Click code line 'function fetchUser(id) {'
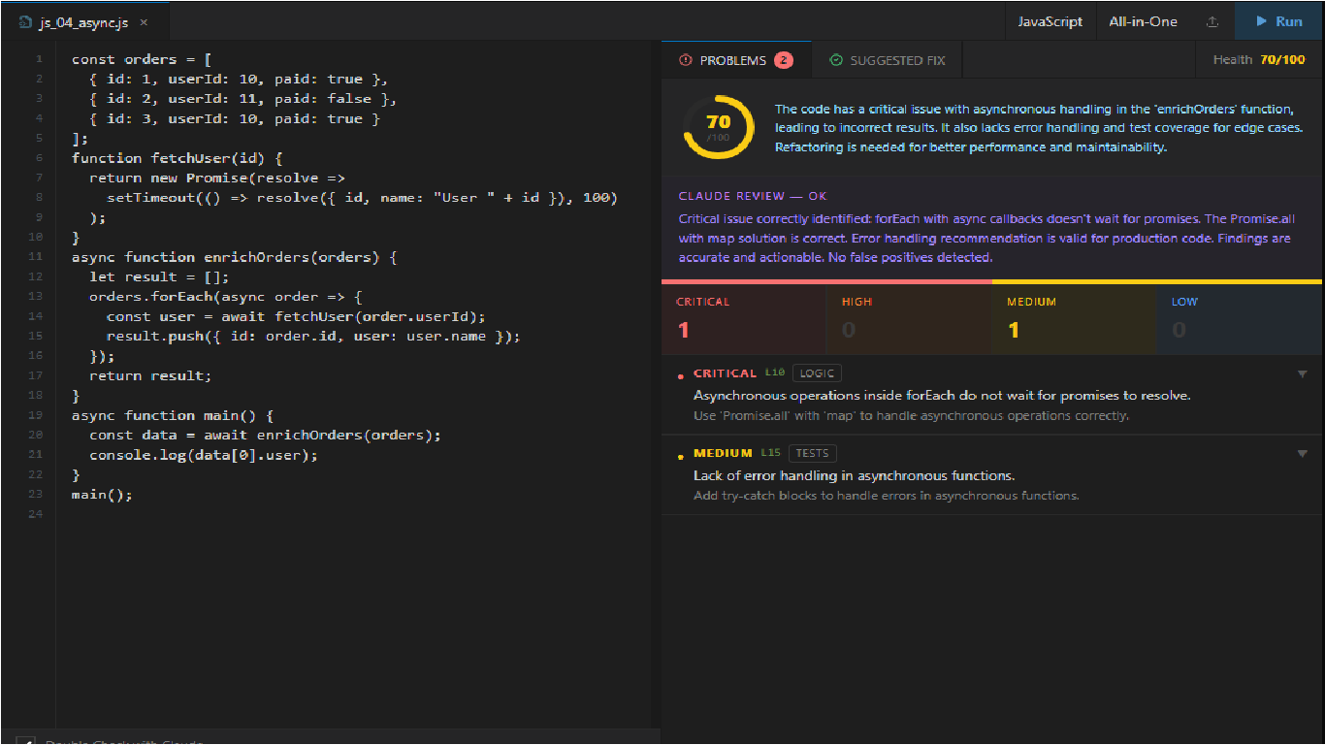Image resolution: width=1325 pixels, height=745 pixels. pos(177,158)
